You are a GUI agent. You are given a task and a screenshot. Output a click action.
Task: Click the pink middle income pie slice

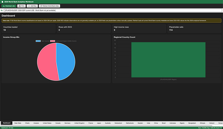click(46, 62)
